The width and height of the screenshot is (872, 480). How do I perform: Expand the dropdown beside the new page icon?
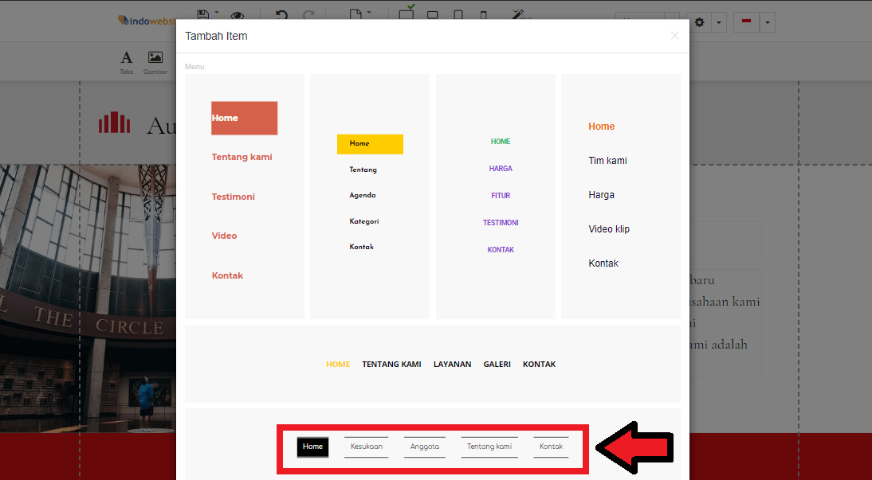coord(369,11)
